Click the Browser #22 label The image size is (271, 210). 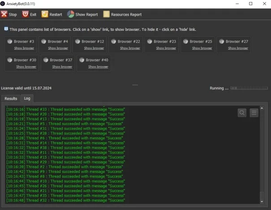click(x=129, y=42)
